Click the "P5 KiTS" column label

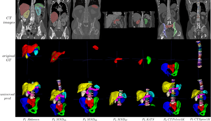pyautogui.click(x=148, y=119)
